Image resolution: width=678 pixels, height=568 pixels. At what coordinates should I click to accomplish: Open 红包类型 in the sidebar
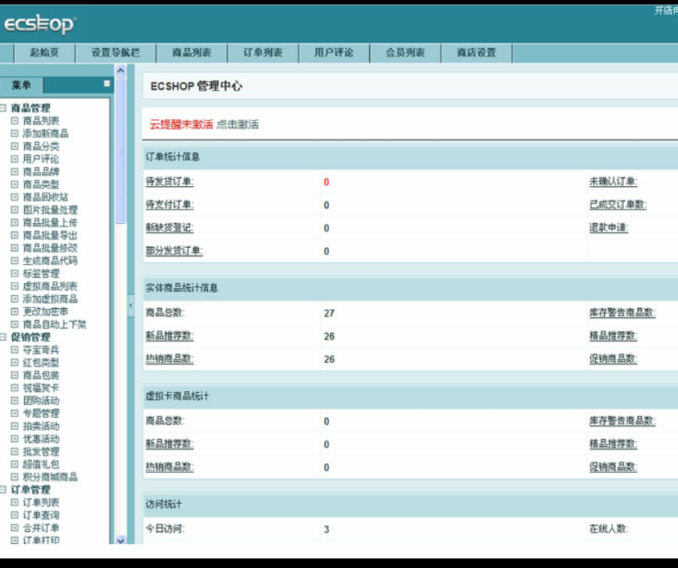tap(41, 362)
